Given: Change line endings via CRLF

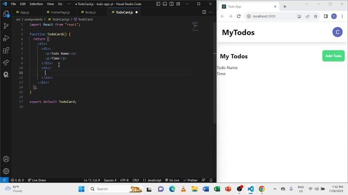Looking at the screenshot, I should click(136, 180).
